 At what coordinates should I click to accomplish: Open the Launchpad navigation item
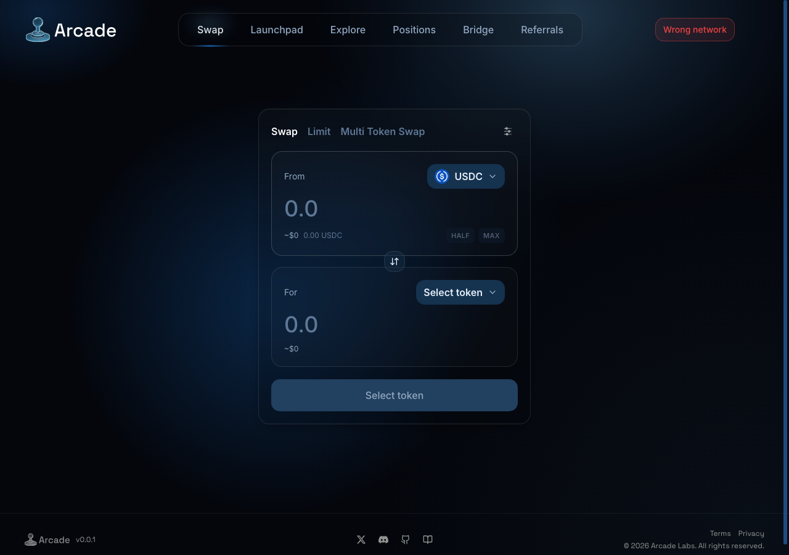[277, 30]
